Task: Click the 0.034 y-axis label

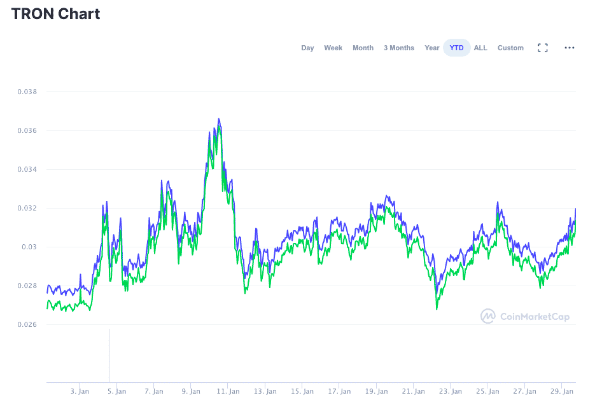Action: coord(27,169)
